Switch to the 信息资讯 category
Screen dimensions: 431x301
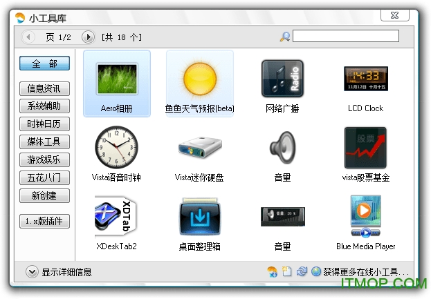44,88
